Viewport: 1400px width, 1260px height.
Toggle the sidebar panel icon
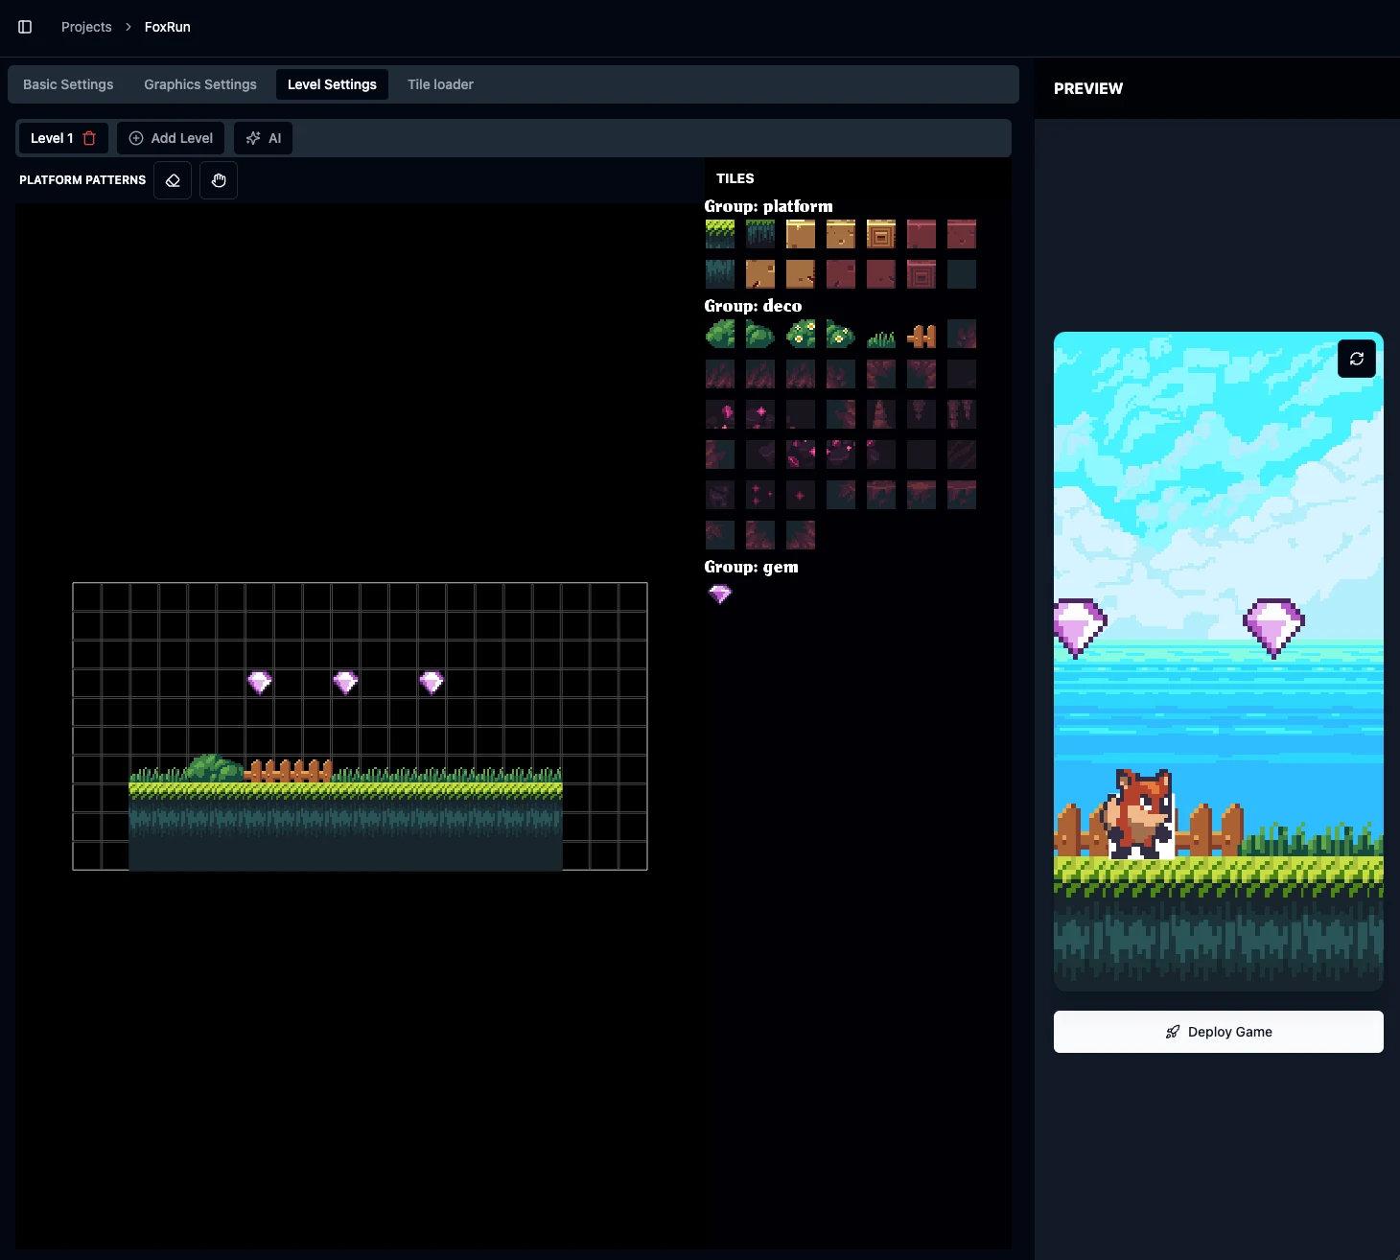pos(25,27)
